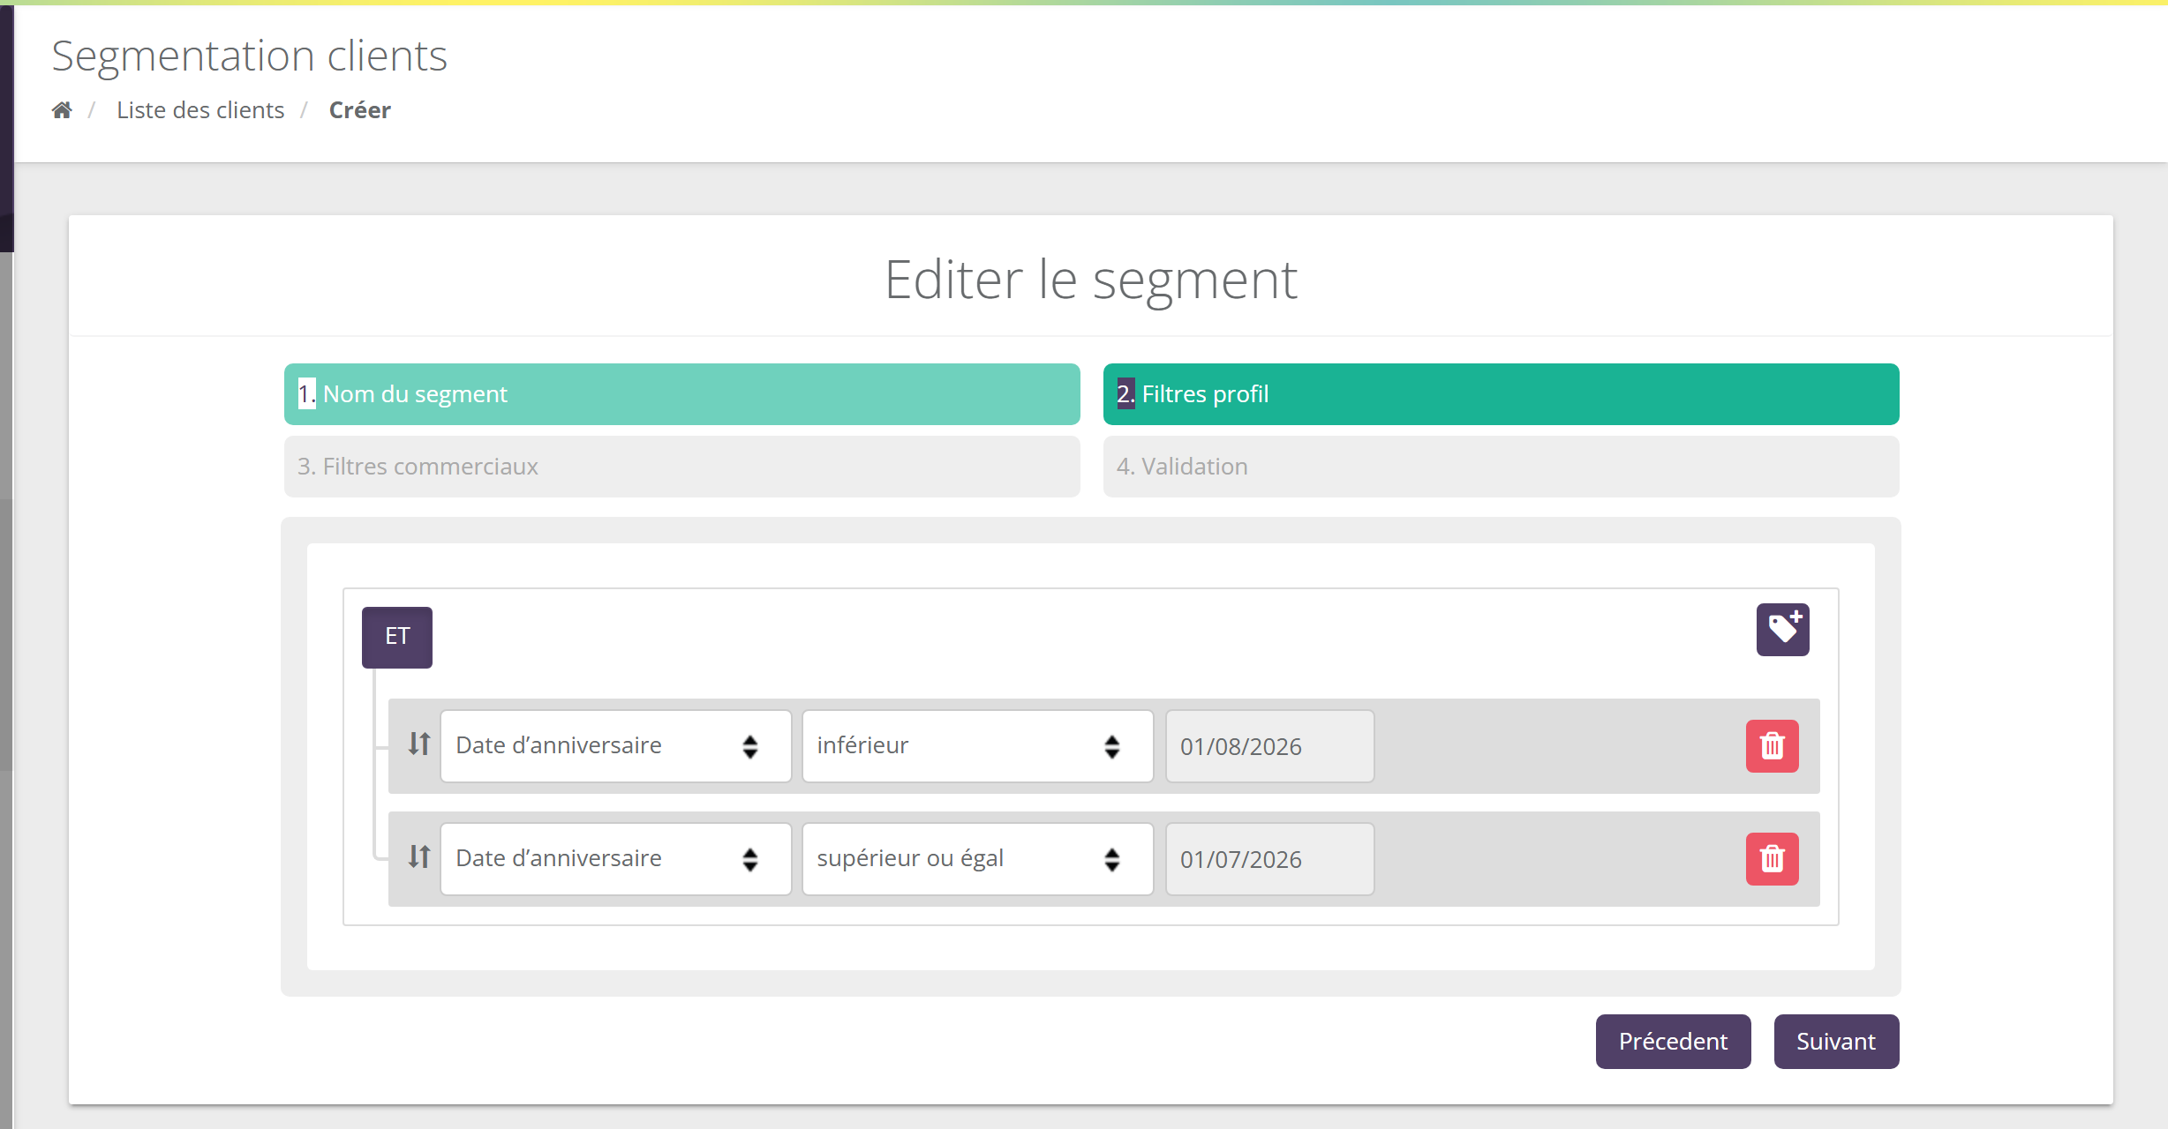Open the Liste des clients breadcrumb link
Image resolution: width=2168 pixels, height=1129 pixels.
click(200, 110)
